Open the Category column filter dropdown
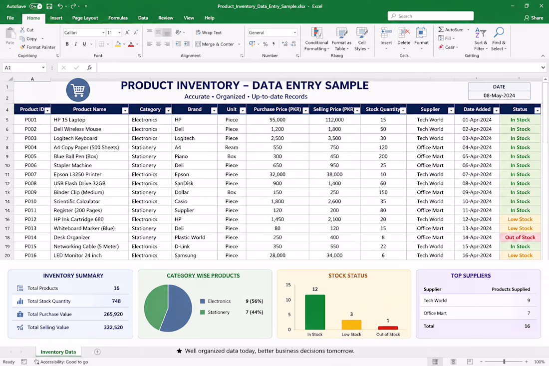Screen dimensions: 549x366 [x=168, y=110]
